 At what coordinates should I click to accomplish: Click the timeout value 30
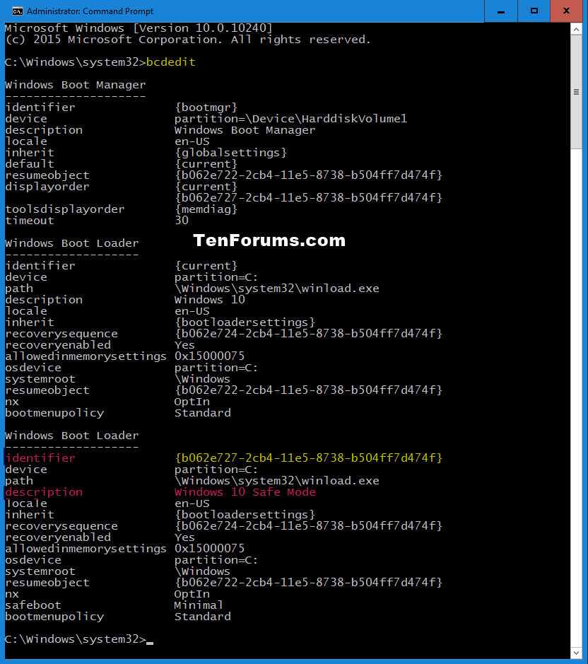click(182, 220)
